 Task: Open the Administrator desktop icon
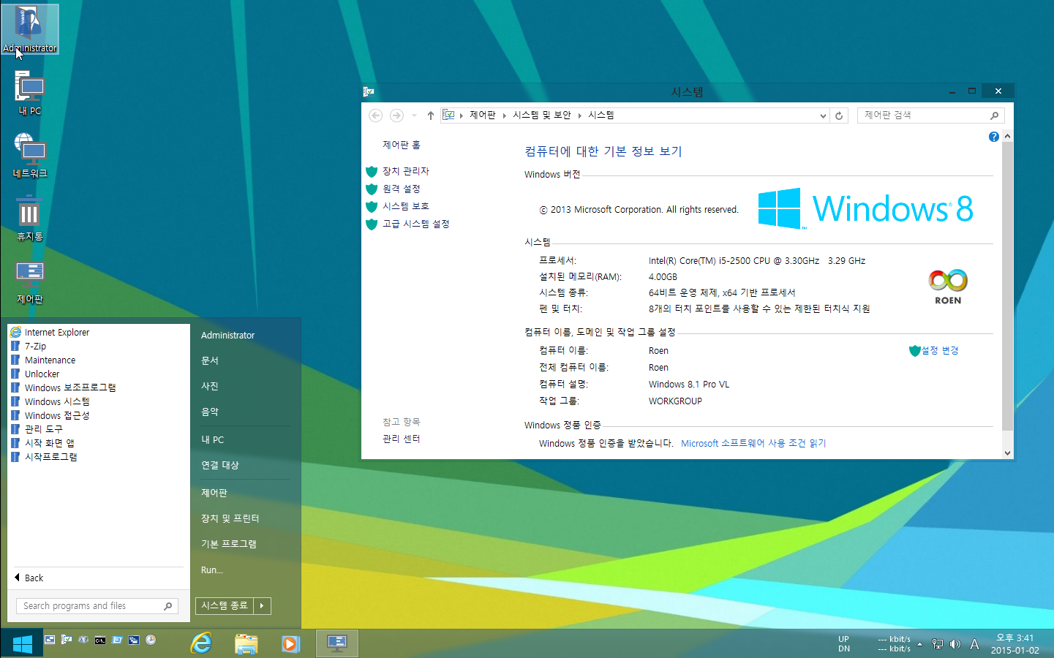(x=29, y=29)
